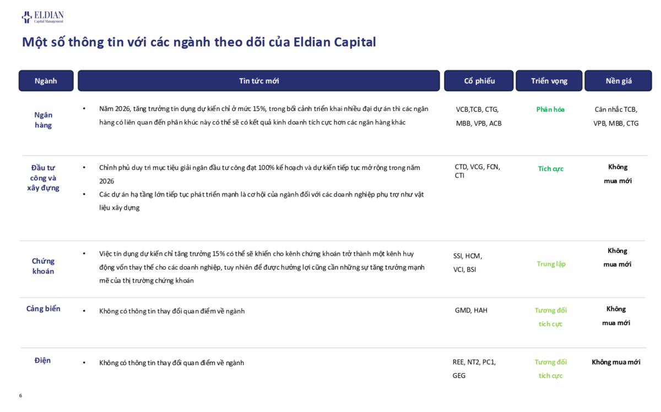
Task: Click the Cảng biển sector label
Action: click(x=44, y=309)
